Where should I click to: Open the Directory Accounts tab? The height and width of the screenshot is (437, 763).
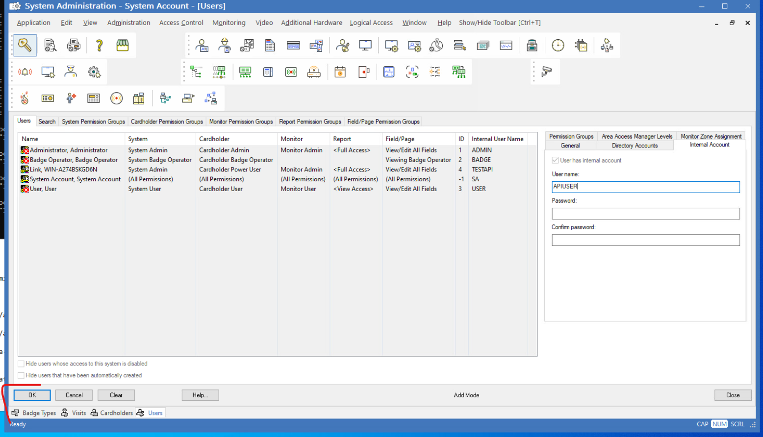(635, 146)
